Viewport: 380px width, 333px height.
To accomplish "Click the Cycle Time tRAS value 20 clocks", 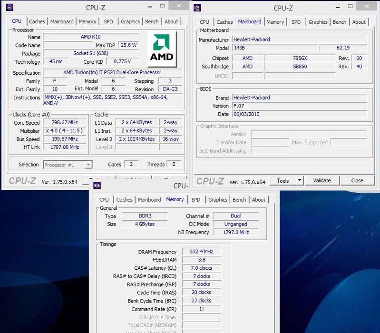I will click(202, 292).
